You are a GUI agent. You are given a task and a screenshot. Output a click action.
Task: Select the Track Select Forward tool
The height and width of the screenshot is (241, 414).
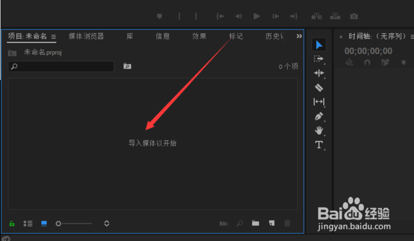pyautogui.click(x=319, y=59)
